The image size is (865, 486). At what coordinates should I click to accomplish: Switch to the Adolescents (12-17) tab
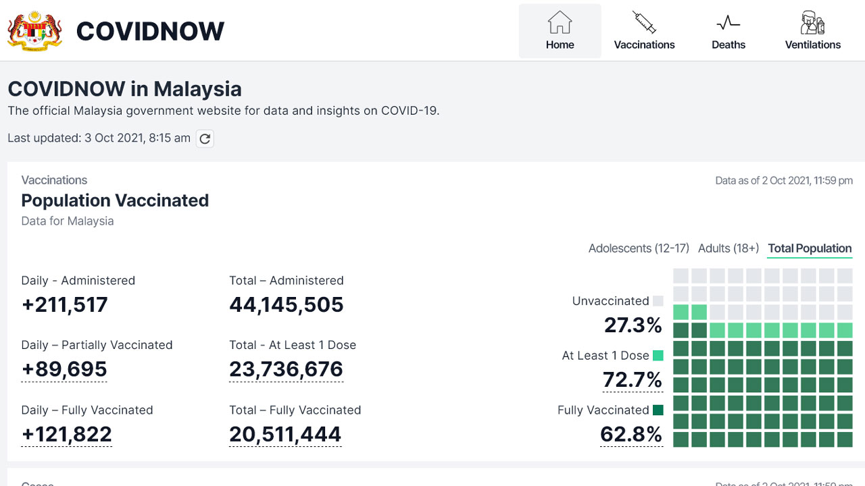pyautogui.click(x=639, y=248)
